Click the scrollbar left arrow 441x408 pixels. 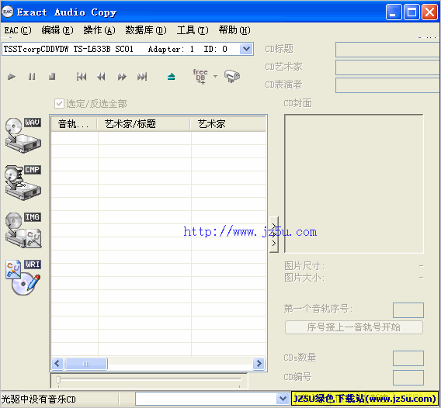pos(57,364)
